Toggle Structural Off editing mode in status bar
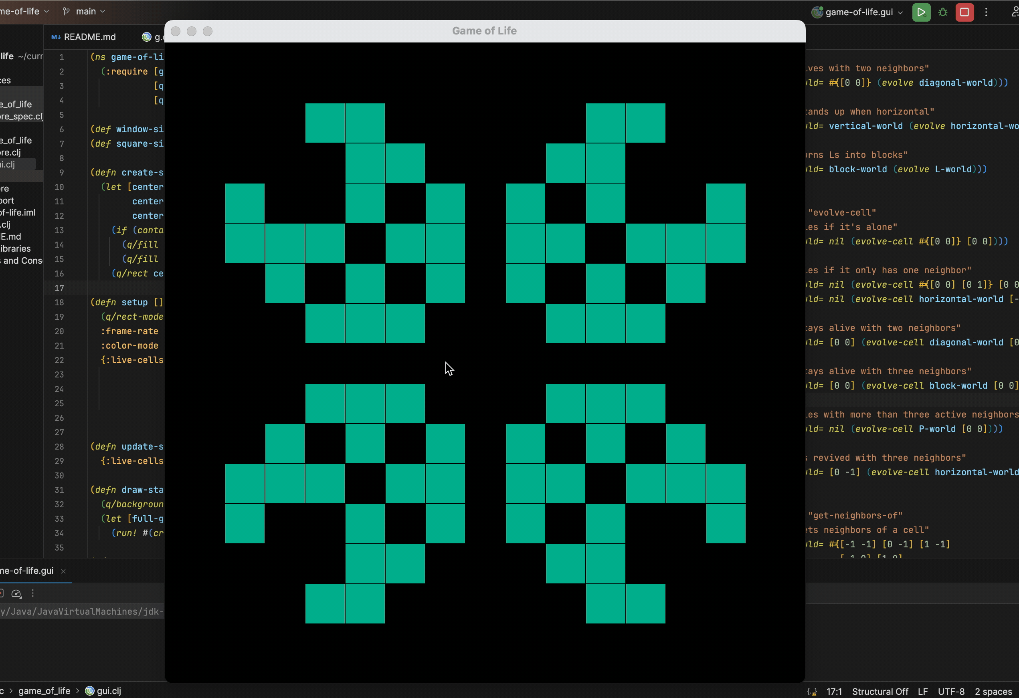The width and height of the screenshot is (1019, 698). click(x=879, y=692)
